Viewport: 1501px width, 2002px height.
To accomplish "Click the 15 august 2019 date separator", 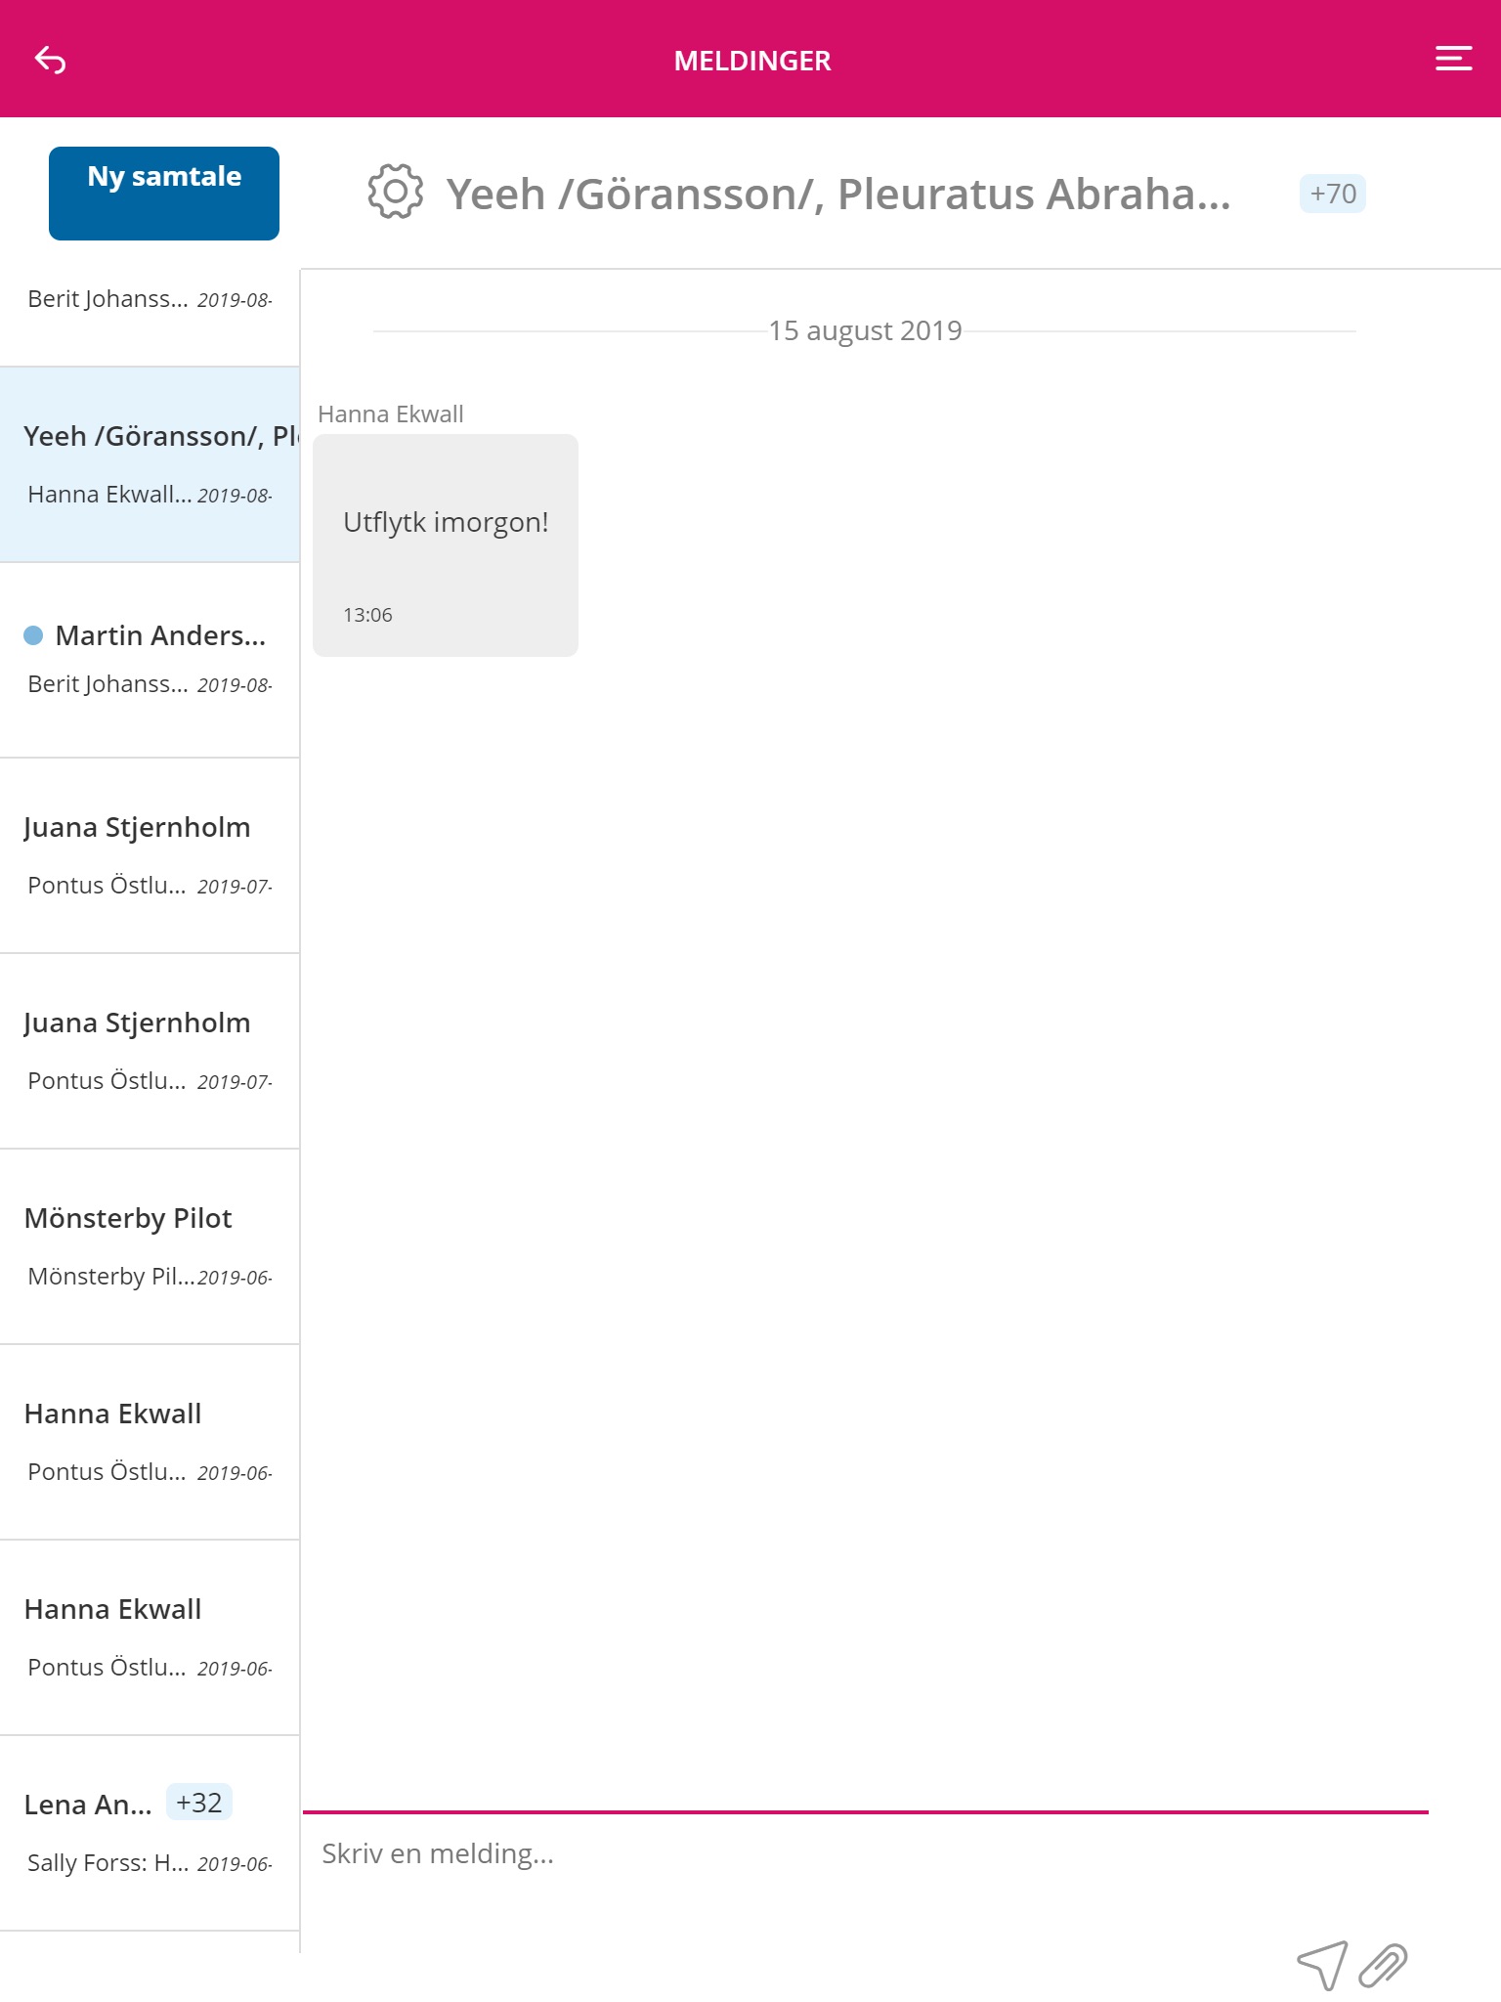I will (865, 330).
